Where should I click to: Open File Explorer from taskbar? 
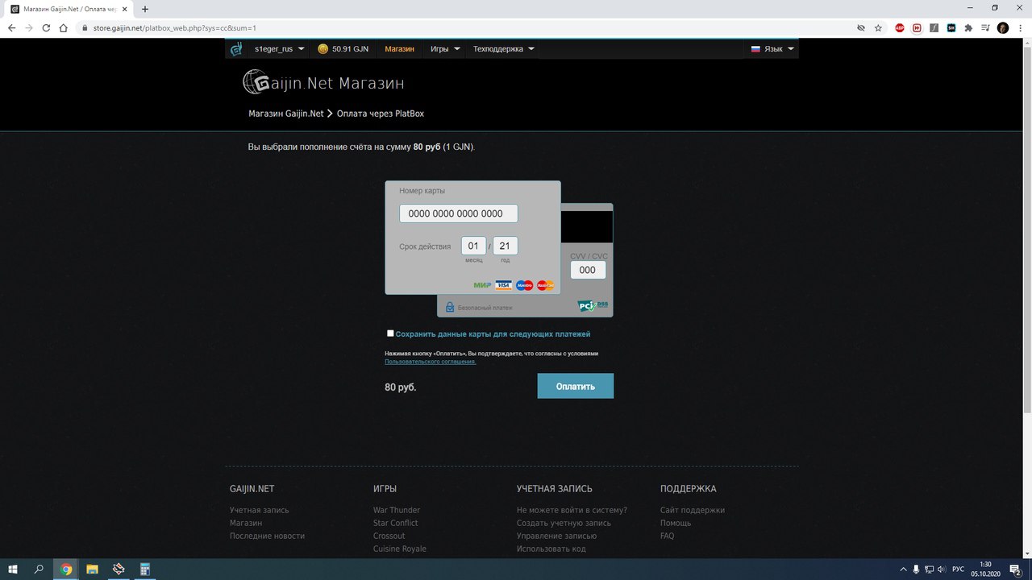click(92, 569)
